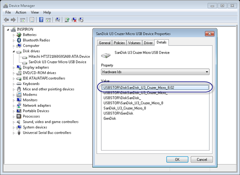Collapse the Disk drives node
240x175 pixels.
(x=13, y=51)
